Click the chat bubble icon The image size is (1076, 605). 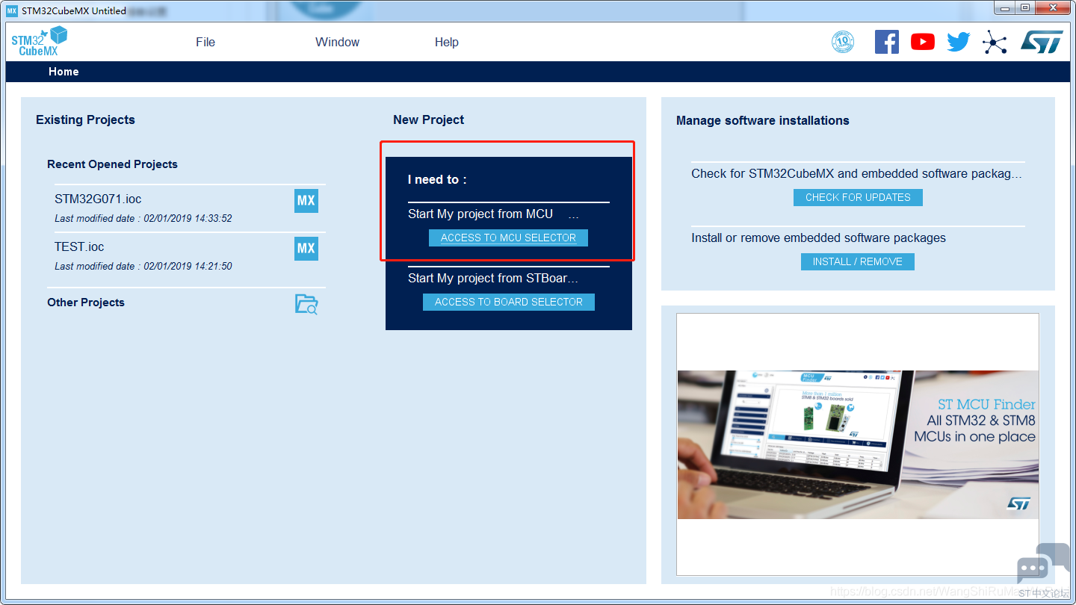point(1043,565)
